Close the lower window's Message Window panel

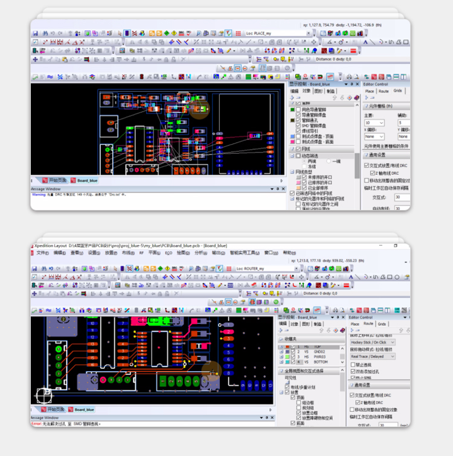click(272, 417)
